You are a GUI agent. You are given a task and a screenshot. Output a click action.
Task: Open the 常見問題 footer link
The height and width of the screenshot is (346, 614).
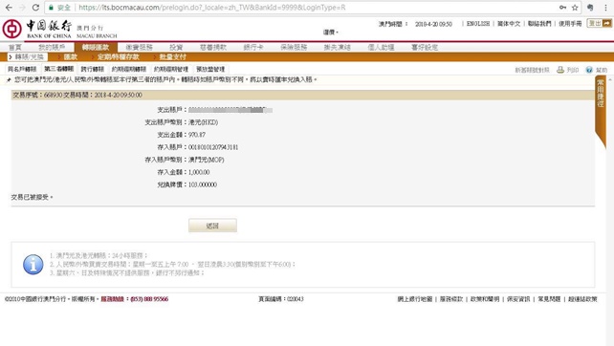[x=549, y=299]
